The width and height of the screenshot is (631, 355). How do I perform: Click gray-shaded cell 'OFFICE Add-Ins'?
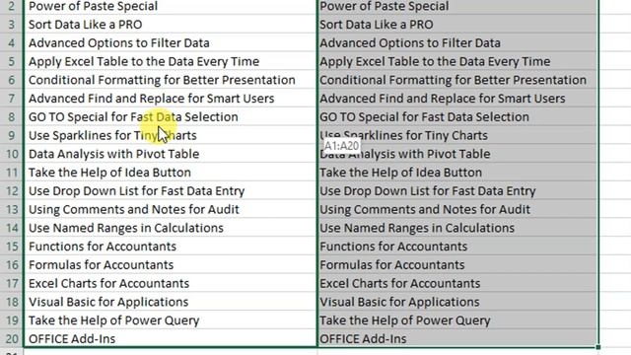[457, 339]
